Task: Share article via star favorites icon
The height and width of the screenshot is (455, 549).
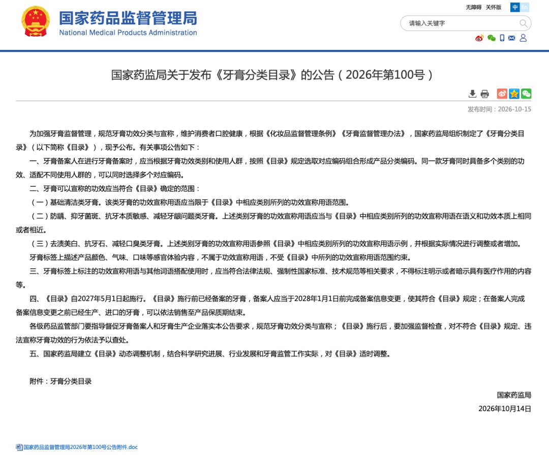Action: [514, 94]
